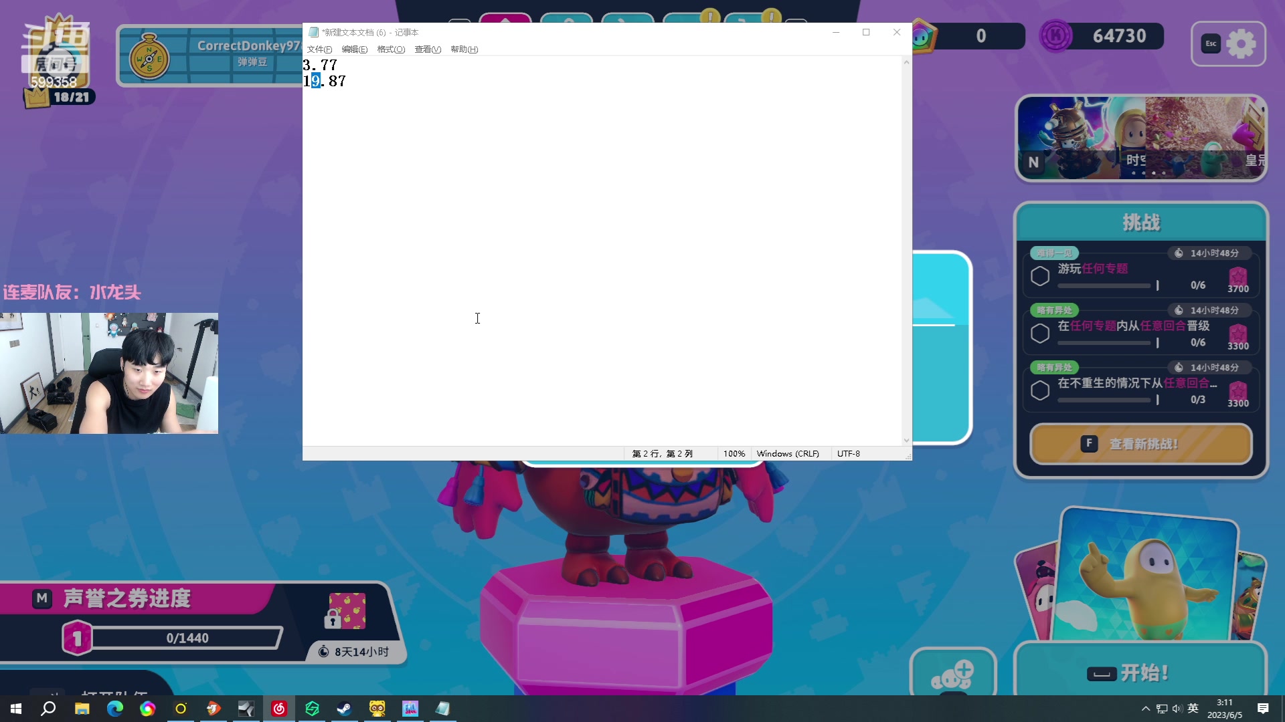Open the green hexagon lightning taskbar app
The width and height of the screenshot is (1285, 722).
(x=312, y=709)
